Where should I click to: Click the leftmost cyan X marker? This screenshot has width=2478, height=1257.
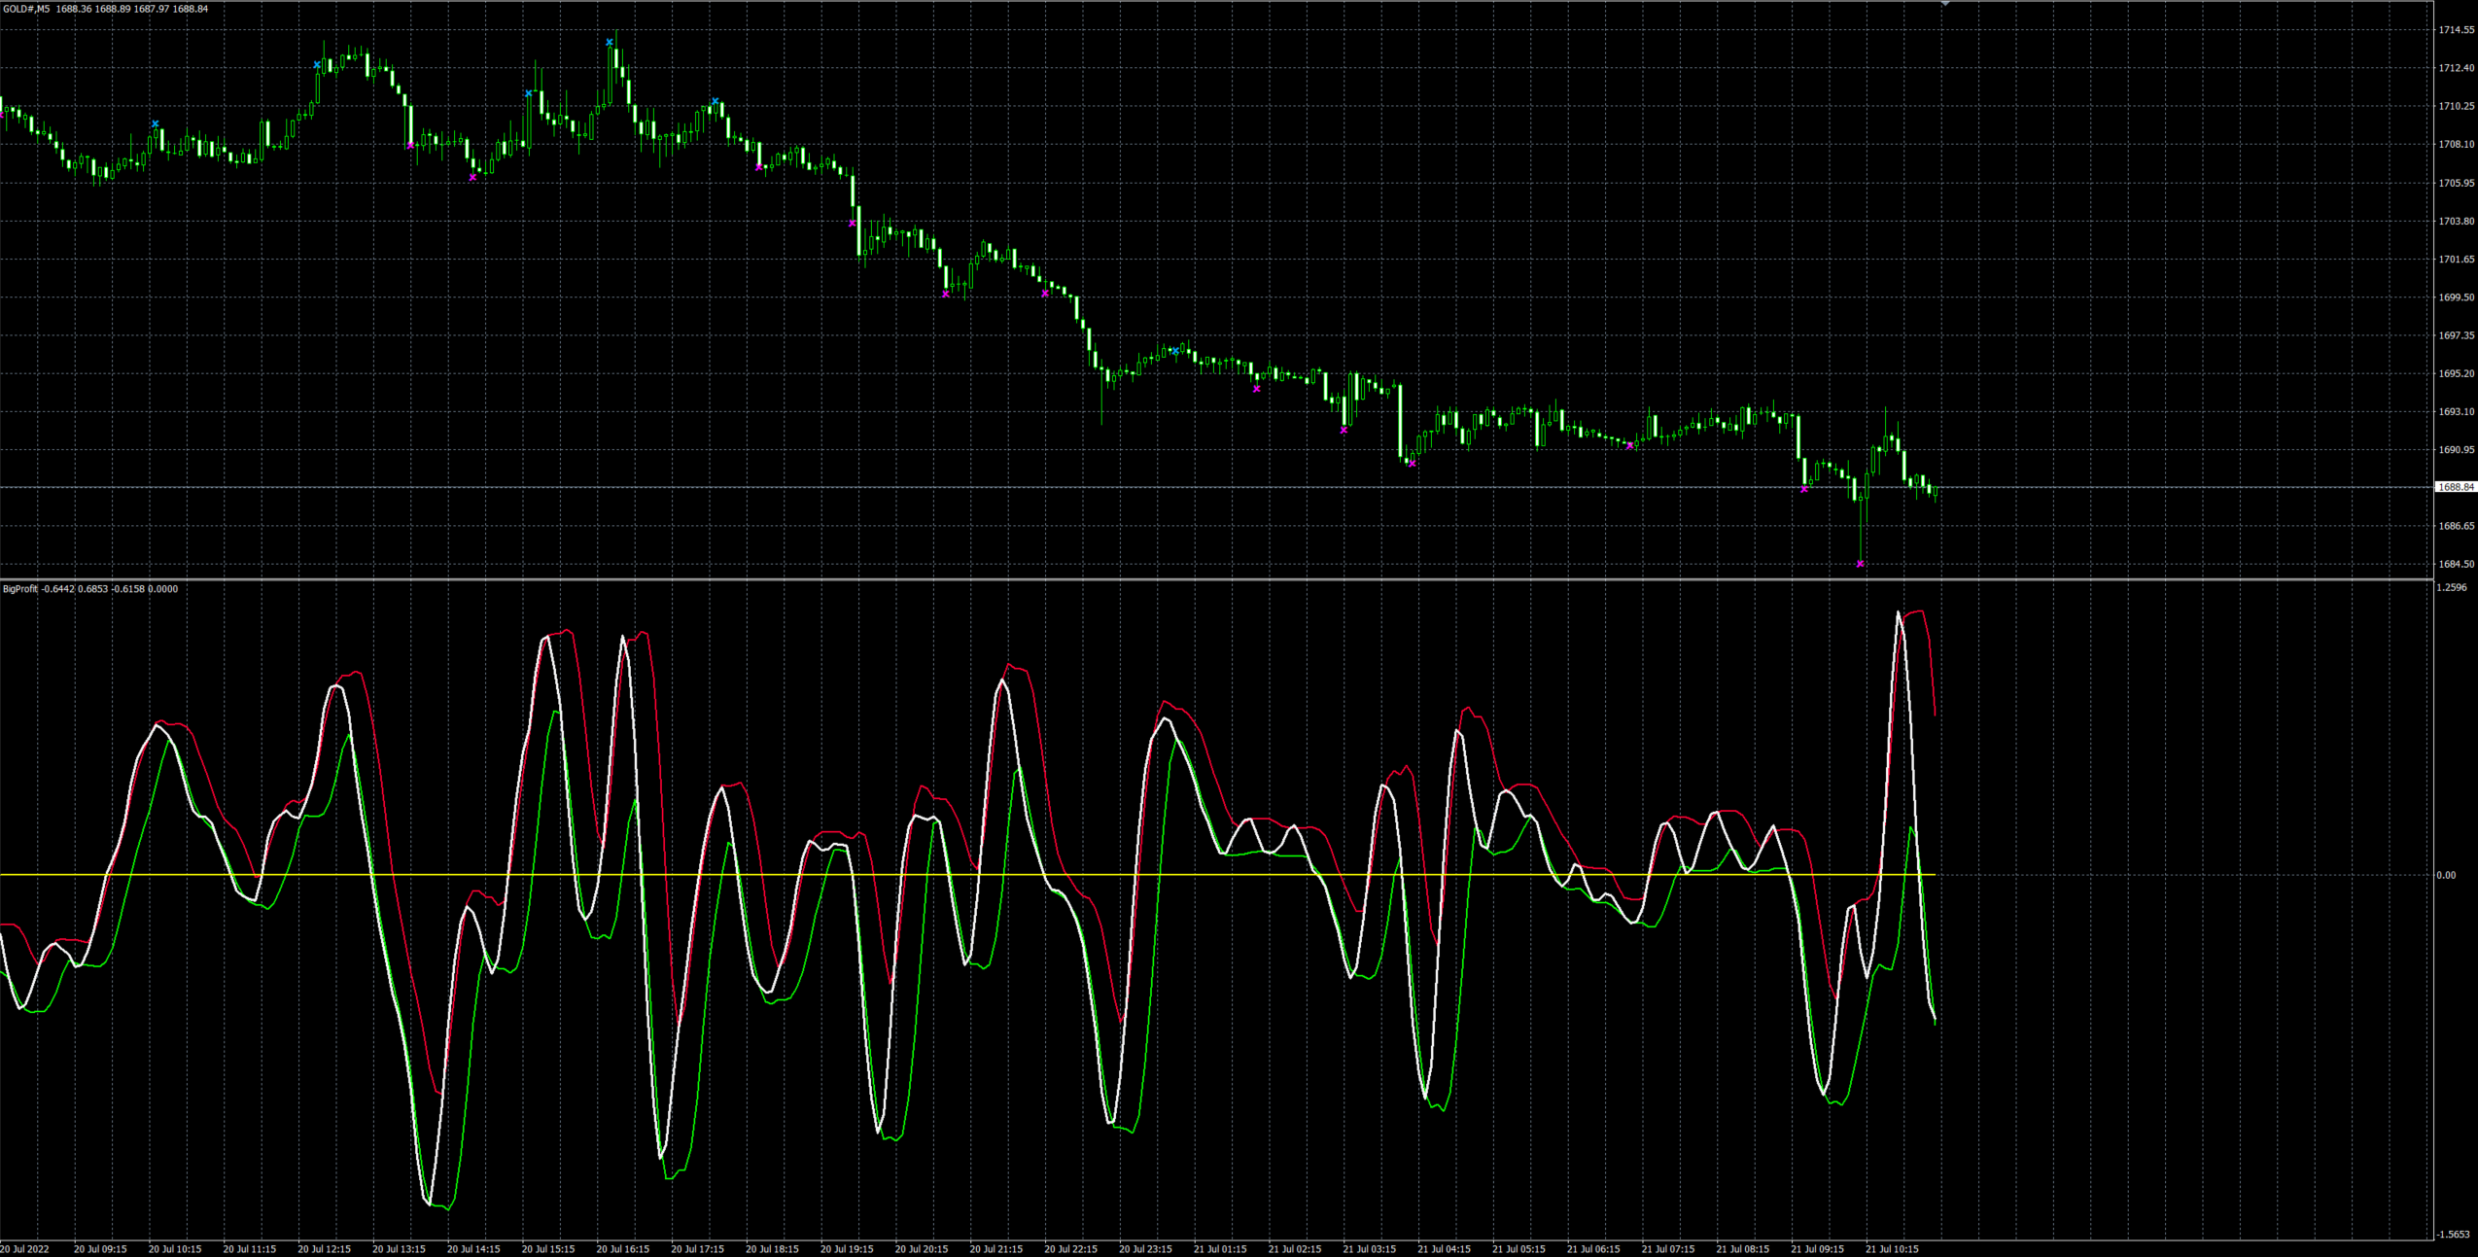(155, 124)
